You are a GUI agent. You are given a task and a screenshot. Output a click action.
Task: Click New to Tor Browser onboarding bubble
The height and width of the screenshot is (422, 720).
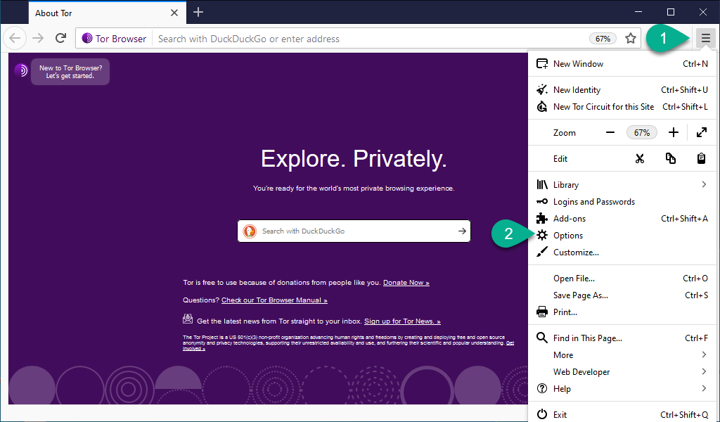[70, 72]
